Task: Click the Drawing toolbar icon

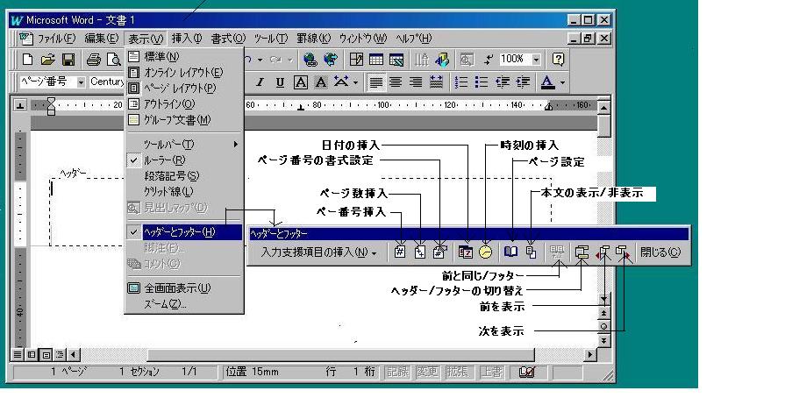Action: coord(442,60)
